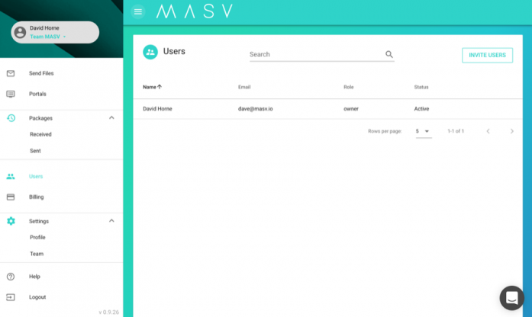Select the David Horne user row

158,109
